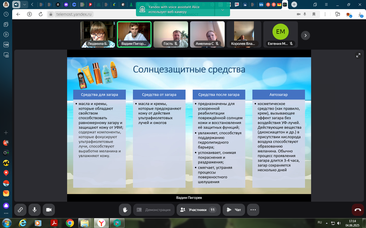Add a sidebar shortcut with the plus
Viewport: 366px width, 228px height.
click(6, 132)
